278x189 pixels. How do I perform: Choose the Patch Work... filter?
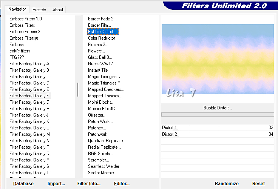[100, 121]
